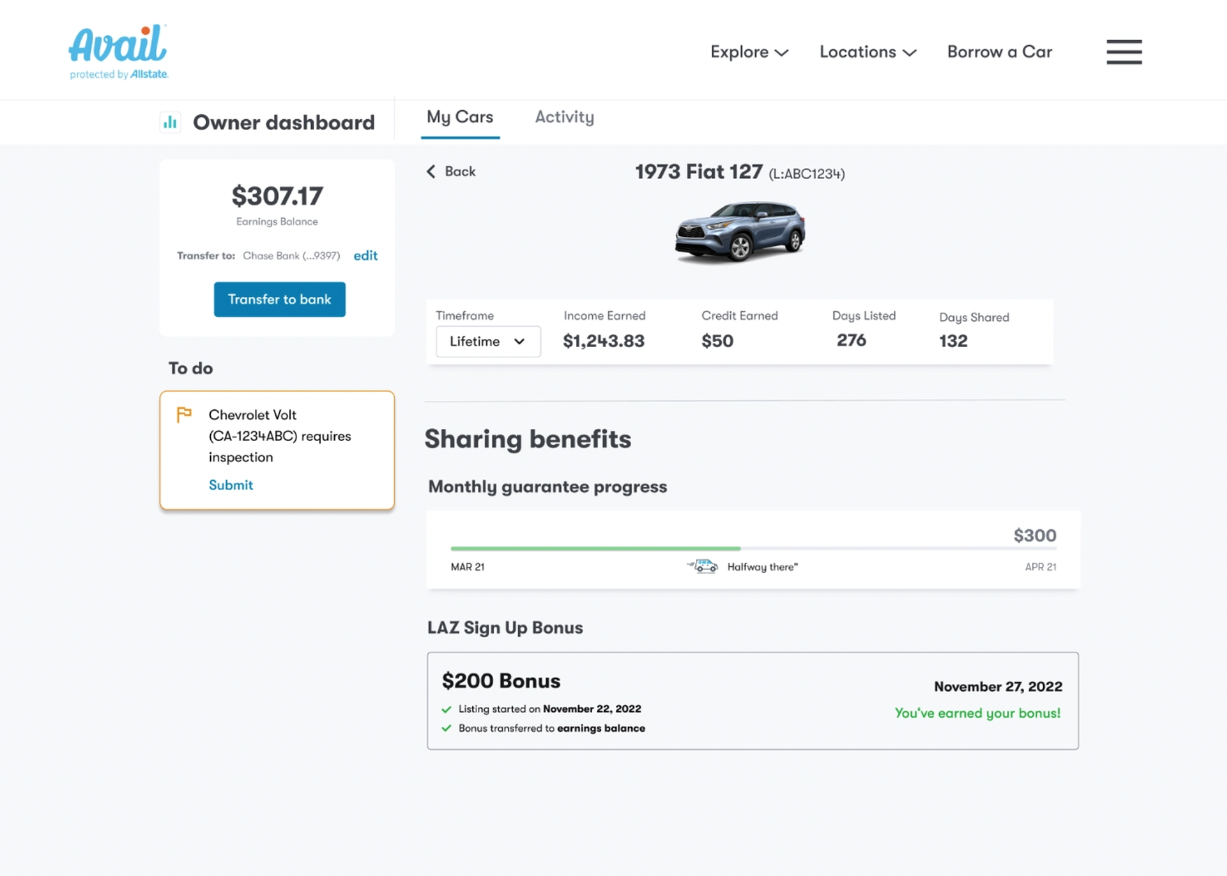Screen dimensions: 1227x876
Task: Select the My Cars tab
Action: [x=460, y=117]
